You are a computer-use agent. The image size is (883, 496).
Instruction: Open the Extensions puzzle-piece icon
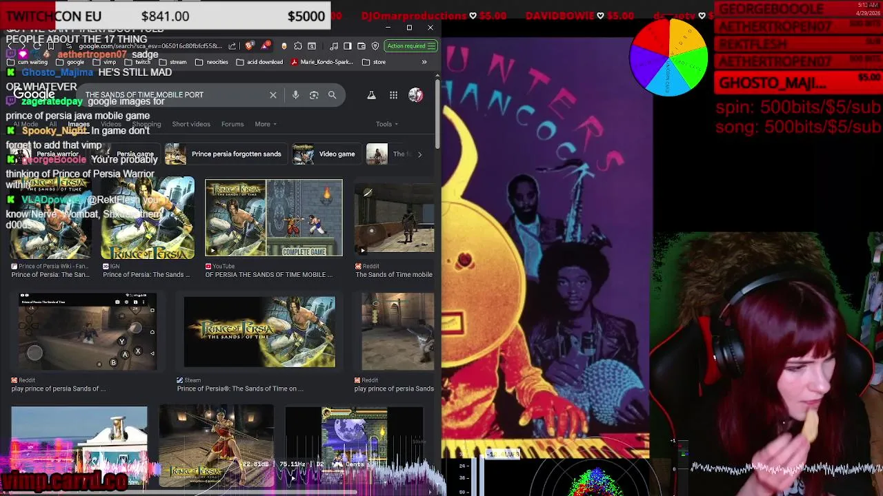click(x=298, y=46)
